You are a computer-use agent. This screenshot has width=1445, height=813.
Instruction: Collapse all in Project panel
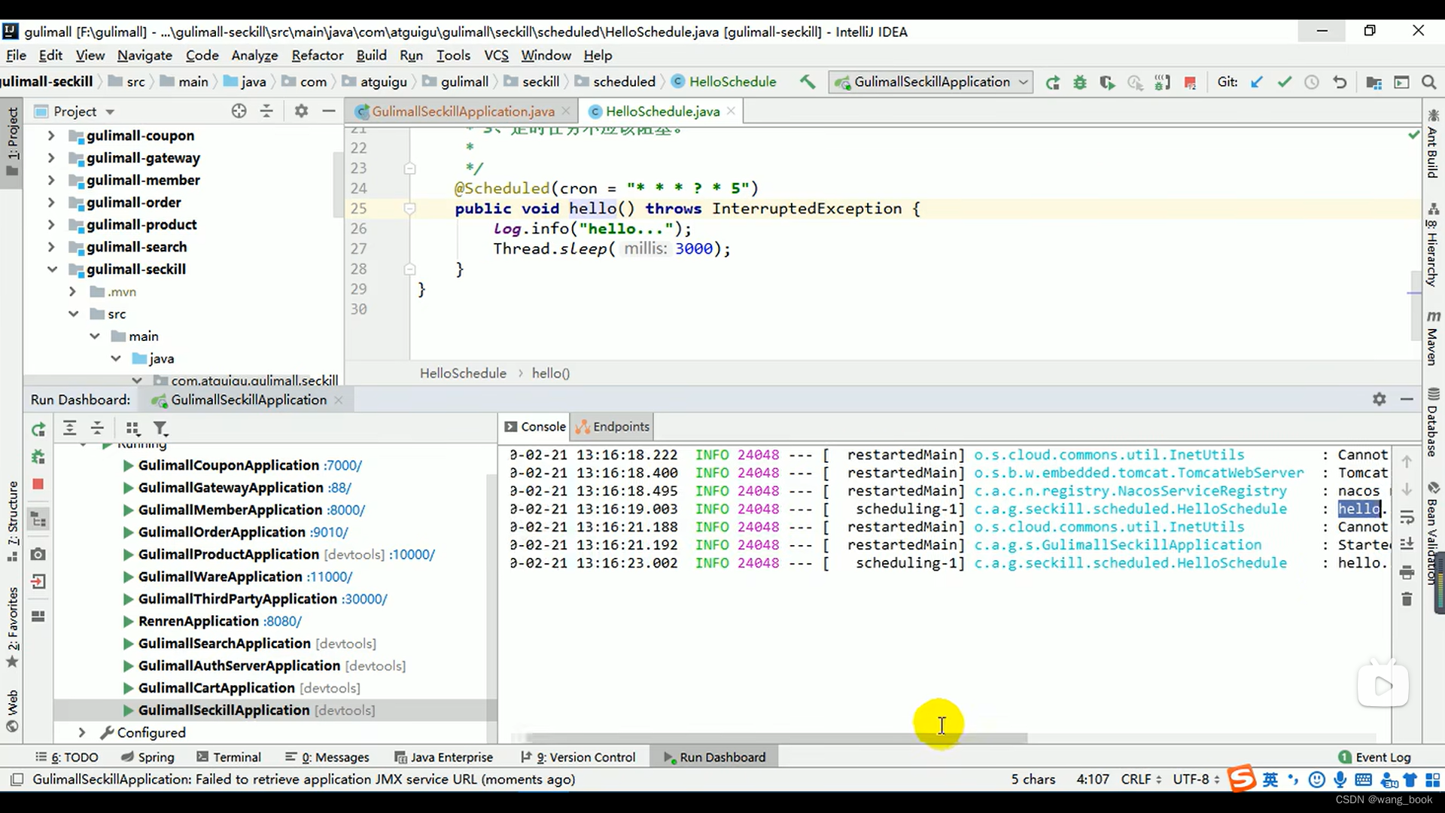266,111
